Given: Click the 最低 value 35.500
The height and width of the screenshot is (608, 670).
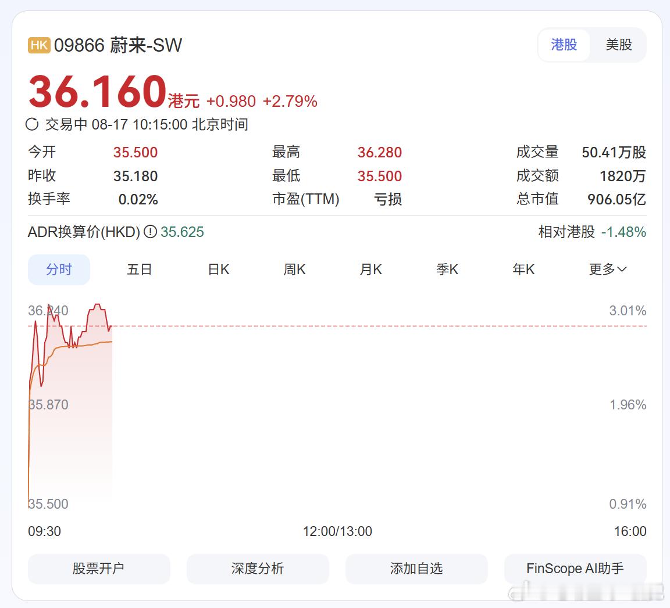Looking at the screenshot, I should tap(379, 176).
